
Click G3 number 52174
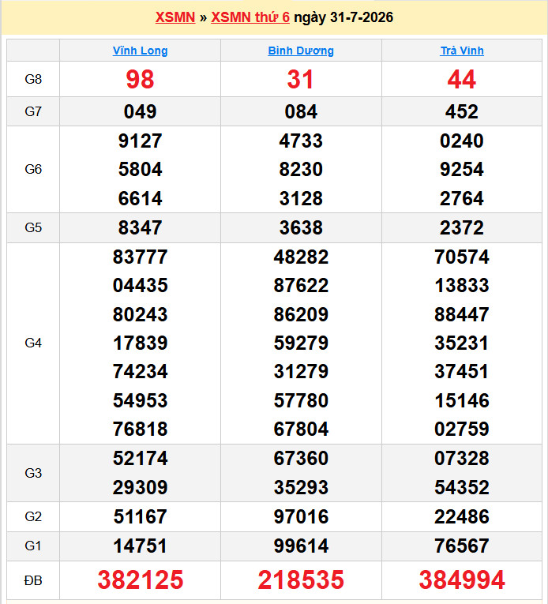140,459
